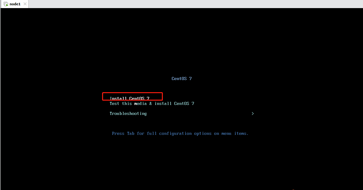Choose Test this media & install CentOS 7
The height and width of the screenshot is (190, 363).
152,104
